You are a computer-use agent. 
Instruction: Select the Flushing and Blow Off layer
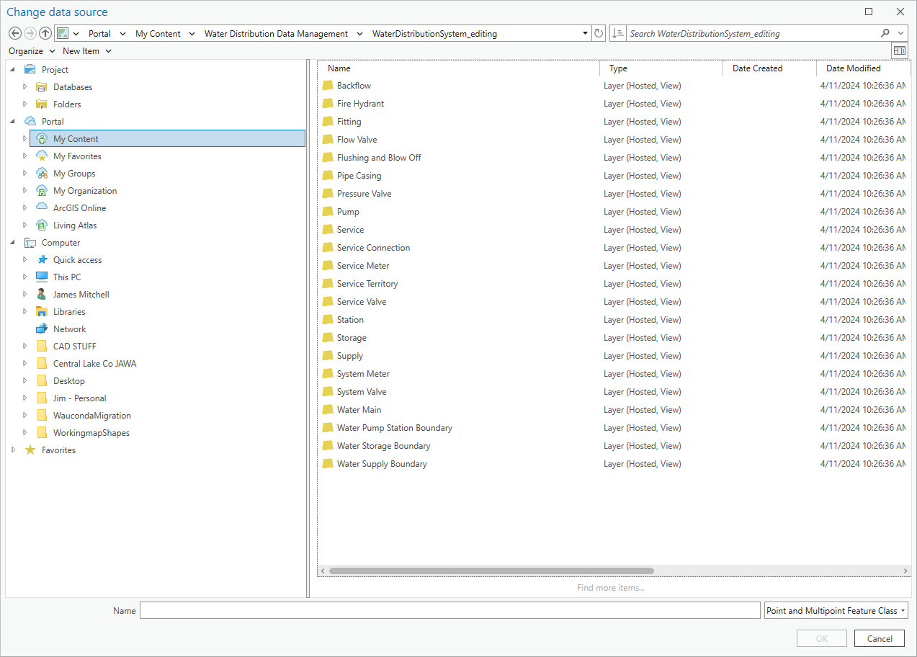[379, 158]
